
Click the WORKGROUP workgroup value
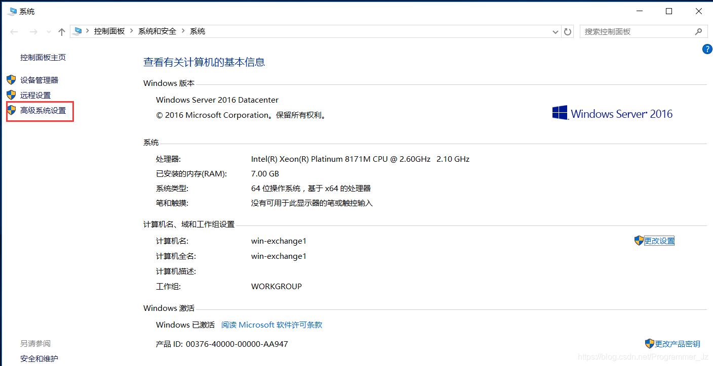276,286
